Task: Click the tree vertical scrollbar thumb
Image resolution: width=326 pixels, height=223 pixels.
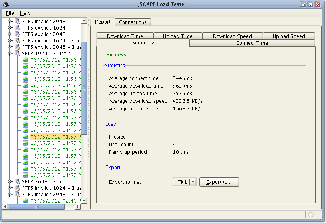Action: 84,88
